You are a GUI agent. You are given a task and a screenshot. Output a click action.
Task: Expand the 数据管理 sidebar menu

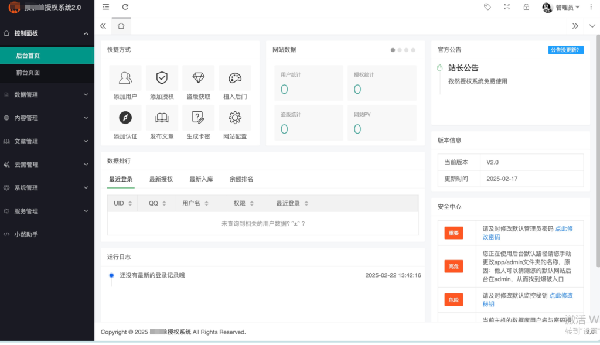point(47,94)
